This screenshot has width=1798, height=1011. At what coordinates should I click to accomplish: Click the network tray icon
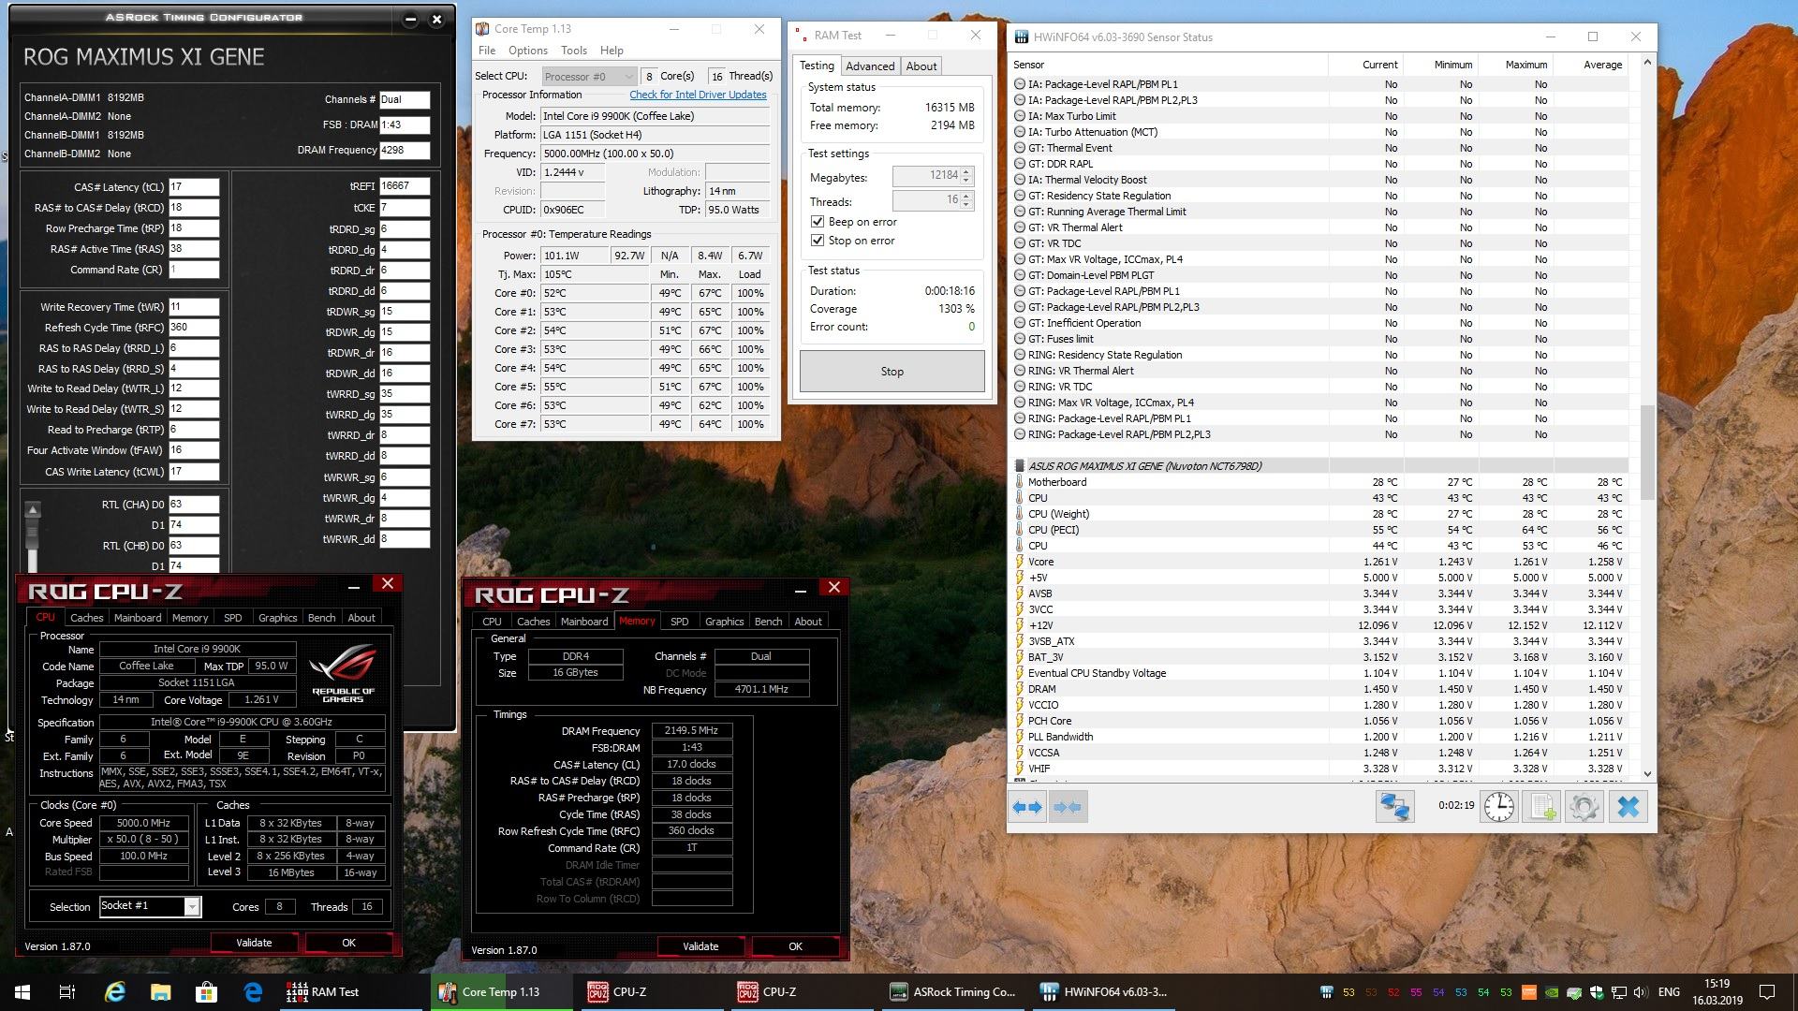pyautogui.click(x=1619, y=992)
